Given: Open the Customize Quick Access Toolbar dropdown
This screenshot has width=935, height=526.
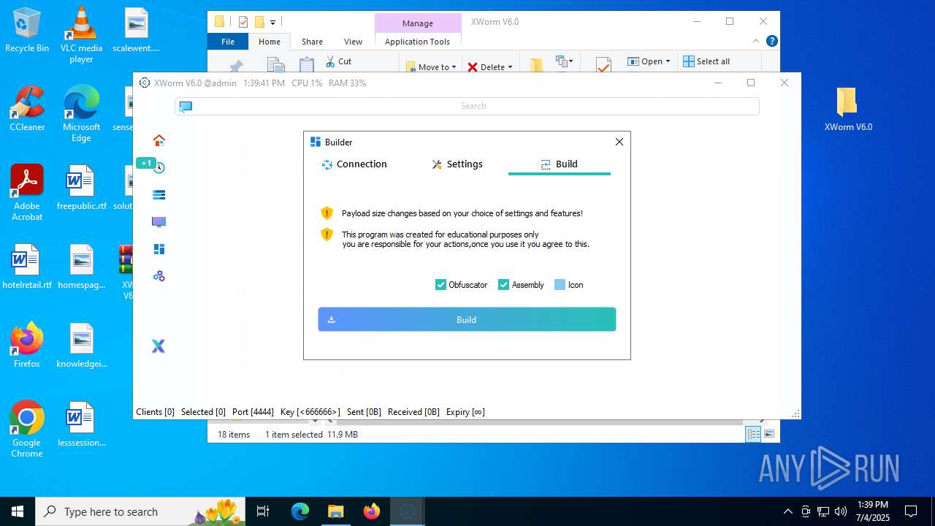Looking at the screenshot, I should (x=272, y=23).
